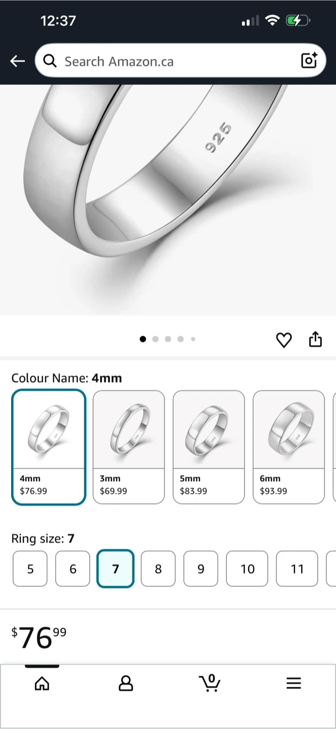The image size is (336, 729).
Task: Choose the 6mm ring option
Action: [x=289, y=447]
